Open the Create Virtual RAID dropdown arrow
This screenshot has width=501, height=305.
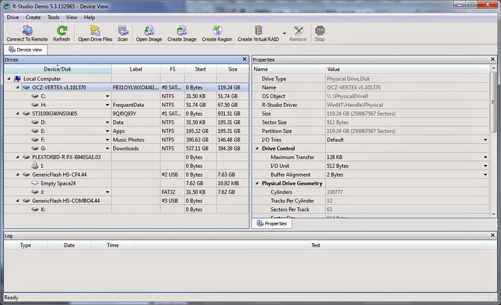click(x=284, y=34)
